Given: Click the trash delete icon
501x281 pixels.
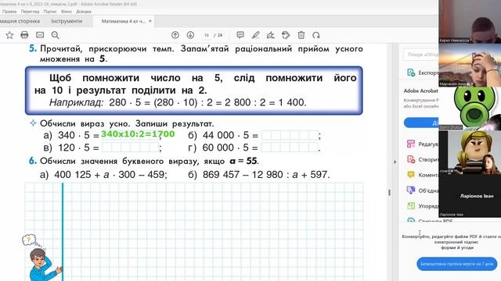Looking at the screenshot, I should pos(301,35).
